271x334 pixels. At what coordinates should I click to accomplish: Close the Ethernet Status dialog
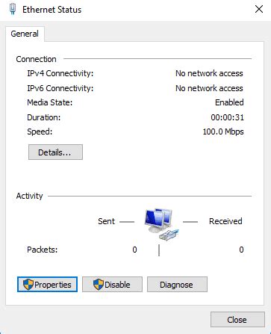[237, 320]
